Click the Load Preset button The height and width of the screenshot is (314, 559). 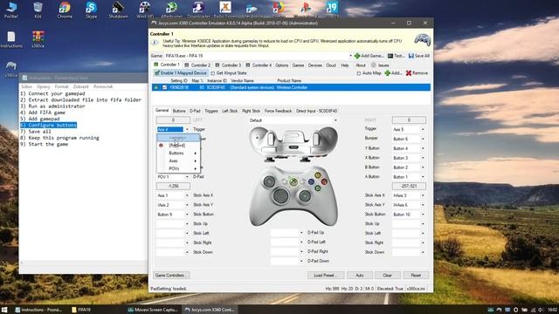click(x=326, y=276)
